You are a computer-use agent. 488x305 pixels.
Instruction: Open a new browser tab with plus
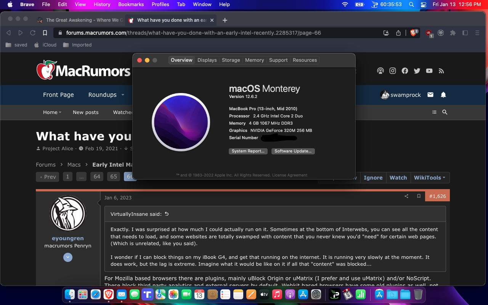(x=225, y=20)
